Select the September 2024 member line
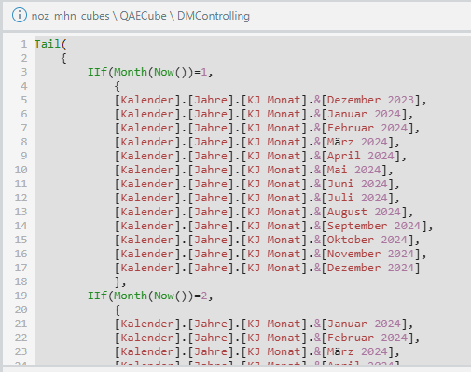471x372 pixels. click(x=273, y=226)
